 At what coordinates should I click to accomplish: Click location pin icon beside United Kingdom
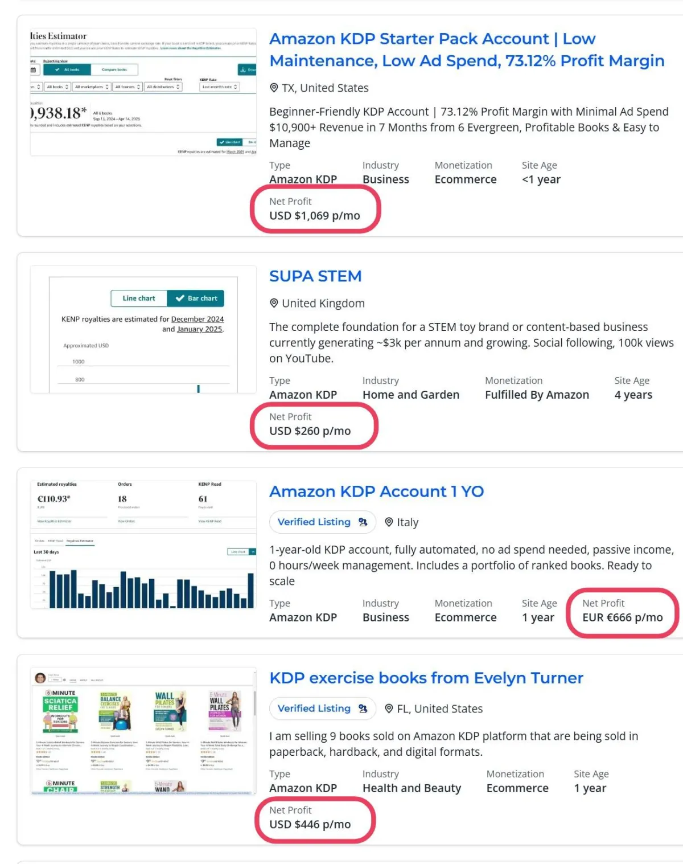pyautogui.click(x=274, y=303)
